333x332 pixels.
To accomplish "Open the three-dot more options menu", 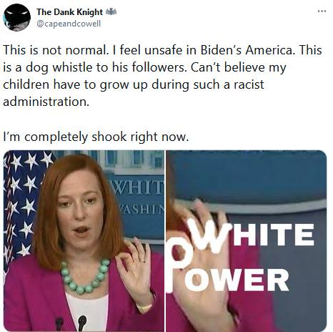I will coord(322,11).
